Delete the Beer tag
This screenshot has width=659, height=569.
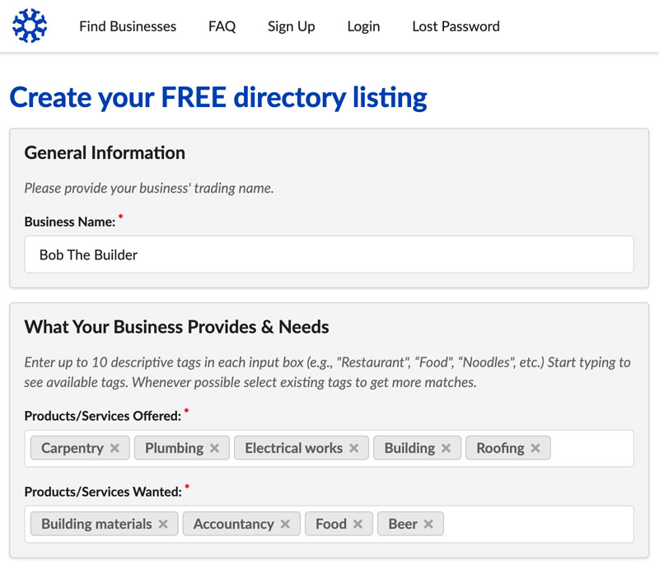tap(428, 524)
